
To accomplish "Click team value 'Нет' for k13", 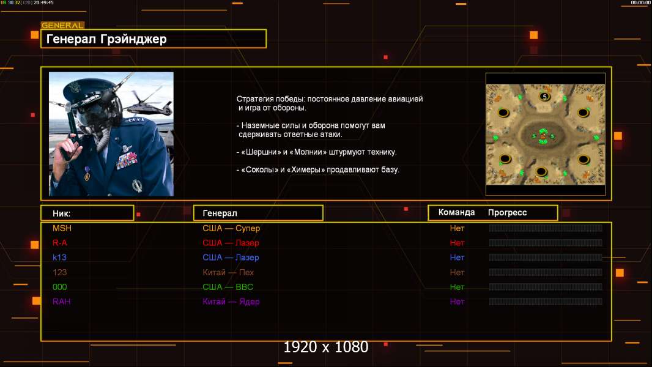I will click(x=457, y=258).
